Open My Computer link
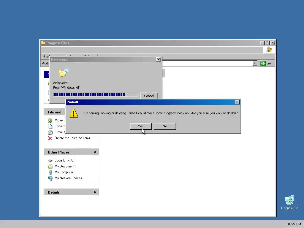This screenshot has width=304, height=228. click(x=64, y=172)
